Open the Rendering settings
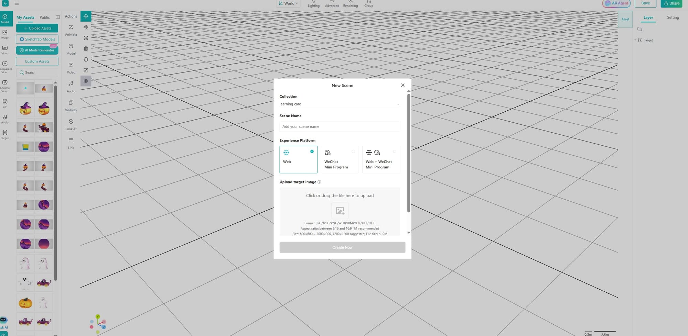Screen dimensions: 688x336 click(350, 4)
